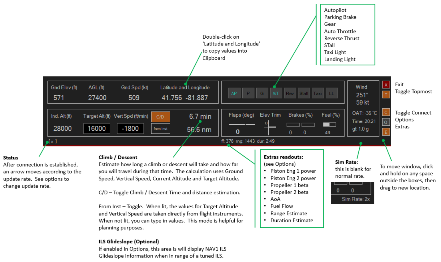Toggle Topmost with the T button

pyautogui.click(x=386, y=95)
